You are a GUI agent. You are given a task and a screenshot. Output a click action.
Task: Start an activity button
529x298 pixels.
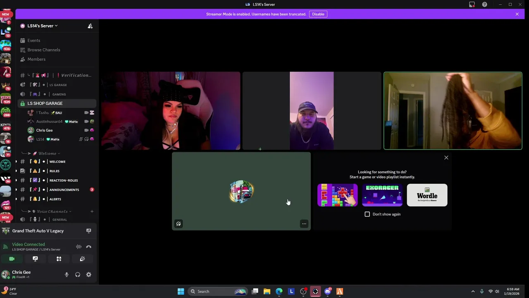coord(59,259)
